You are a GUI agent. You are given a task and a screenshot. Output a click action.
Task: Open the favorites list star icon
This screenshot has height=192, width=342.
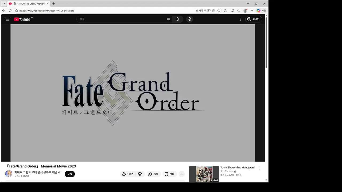[239, 11]
